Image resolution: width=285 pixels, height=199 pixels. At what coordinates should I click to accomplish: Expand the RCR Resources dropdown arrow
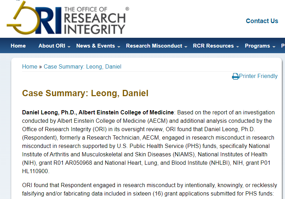pyautogui.click(x=238, y=47)
